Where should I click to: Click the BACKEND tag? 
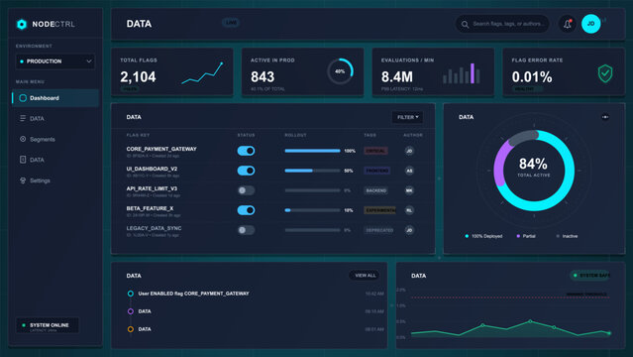(x=375, y=190)
